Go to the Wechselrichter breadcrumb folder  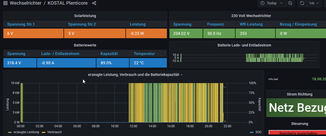tap(25, 3)
